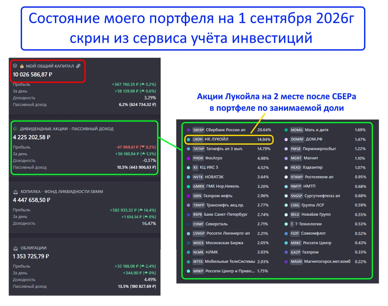388x306 pixels.
Task: Click the daily change +58 139,98 ₽
Action: tap(126, 91)
